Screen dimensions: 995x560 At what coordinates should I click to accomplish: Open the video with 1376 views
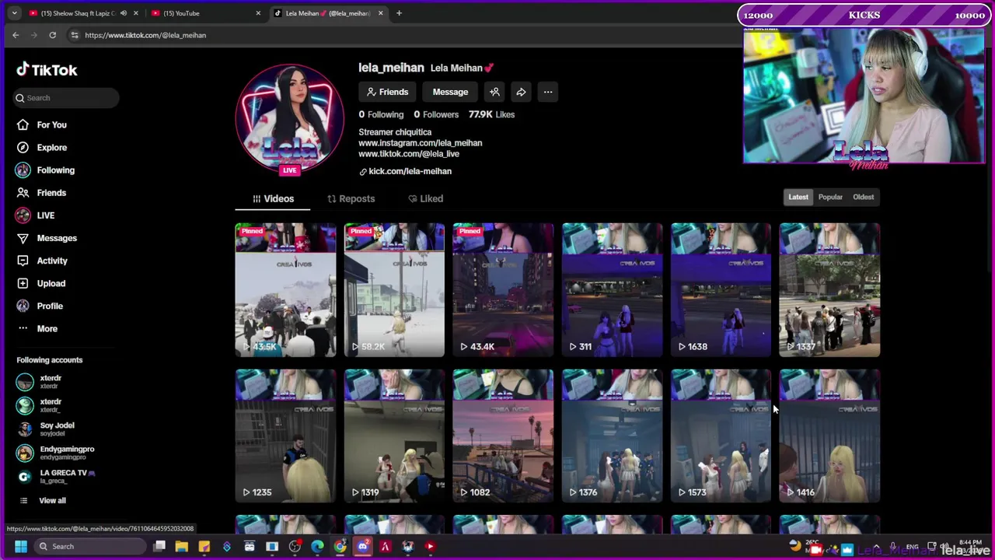[x=613, y=436]
